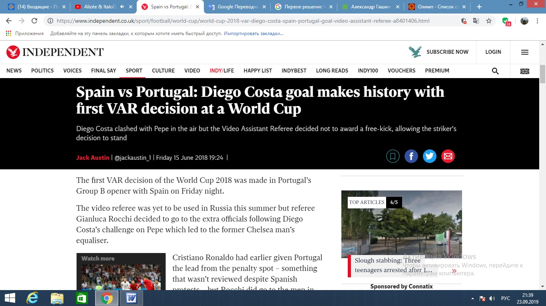Click Импортировать закладки link

click(253, 33)
